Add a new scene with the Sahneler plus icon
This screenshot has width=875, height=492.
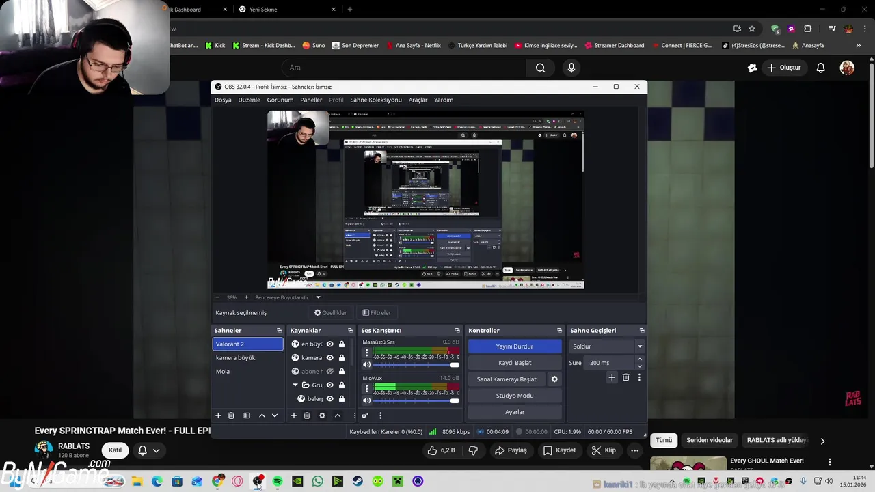218,415
